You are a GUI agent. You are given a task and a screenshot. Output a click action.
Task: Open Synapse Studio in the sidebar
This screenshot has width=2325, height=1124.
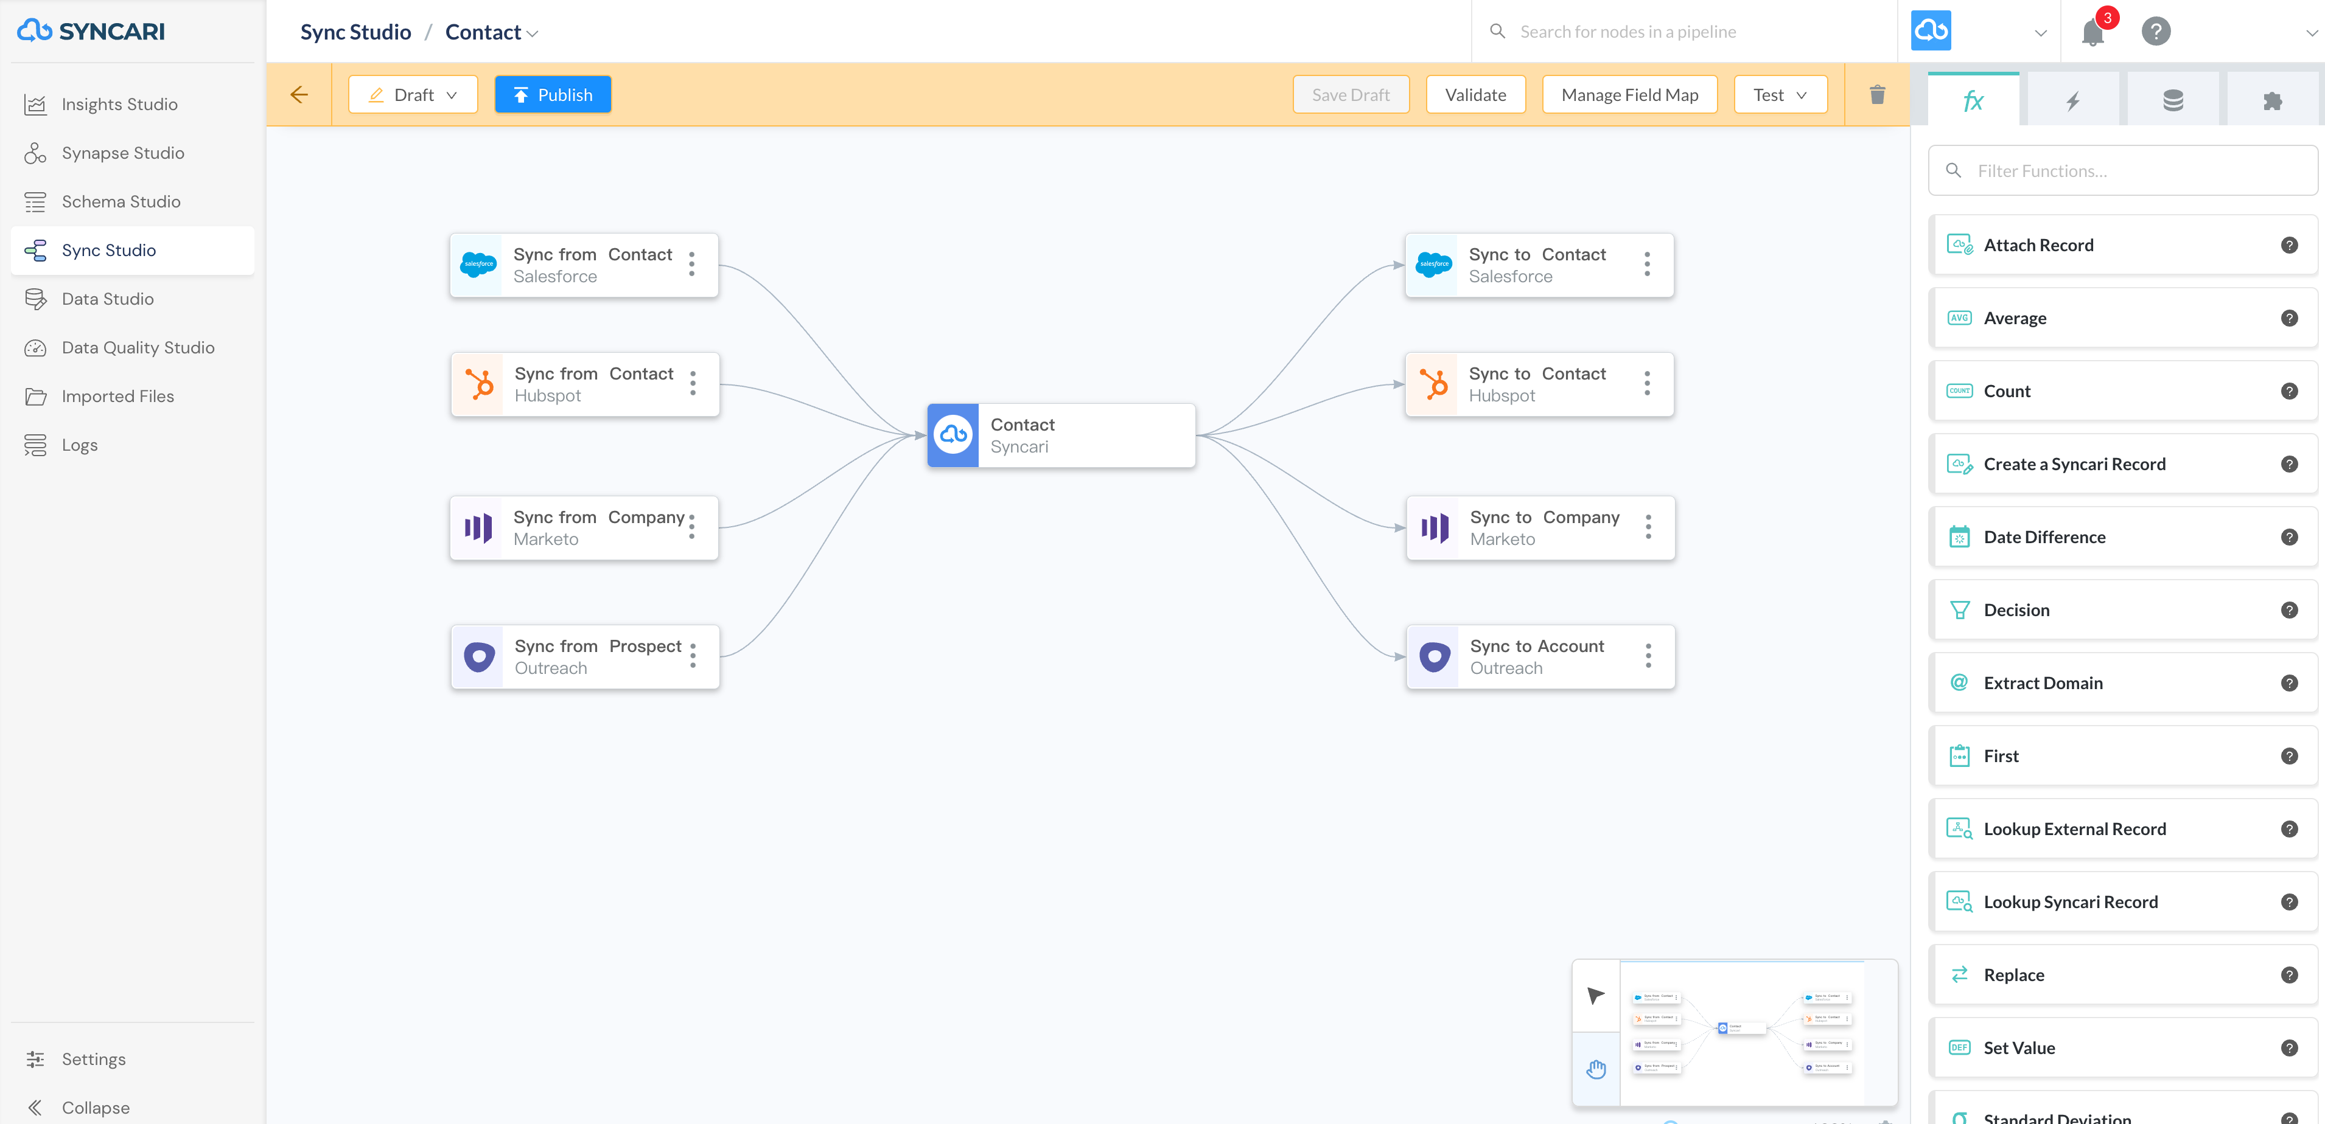[x=133, y=153]
